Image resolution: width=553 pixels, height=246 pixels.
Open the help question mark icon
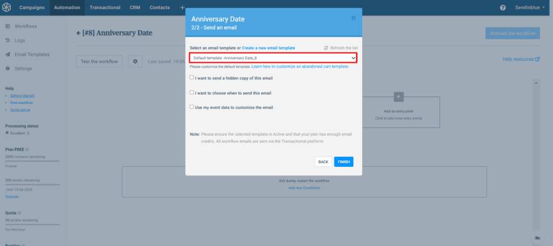tap(503, 8)
